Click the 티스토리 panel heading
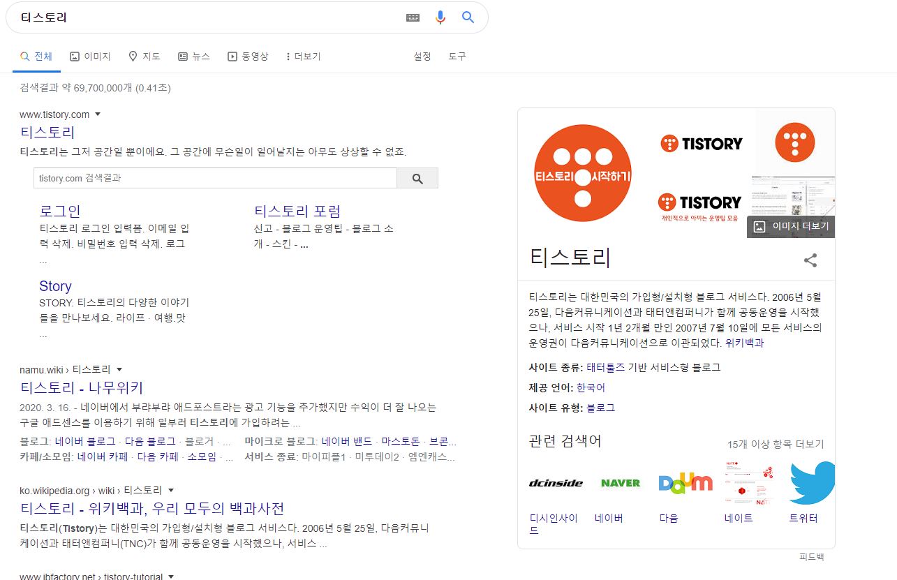Image resolution: width=897 pixels, height=580 pixels. tap(570, 258)
